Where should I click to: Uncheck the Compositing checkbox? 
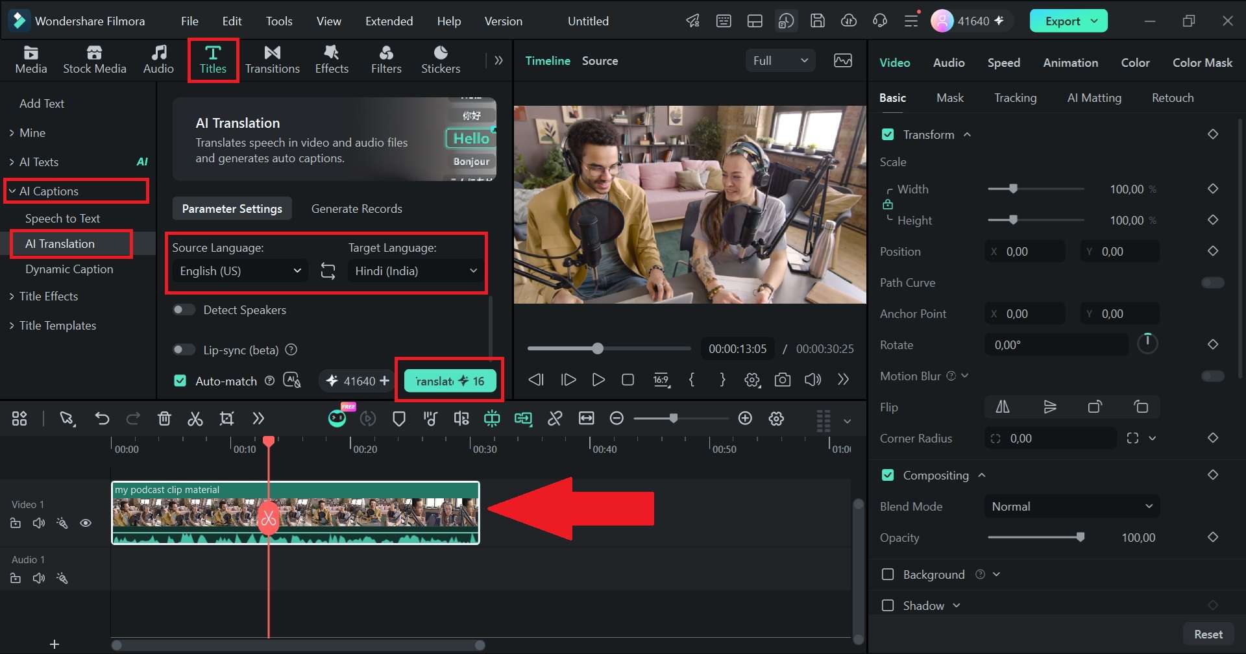[x=888, y=476]
